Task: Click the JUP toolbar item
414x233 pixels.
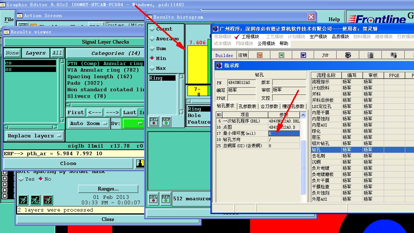Action: click(325, 55)
